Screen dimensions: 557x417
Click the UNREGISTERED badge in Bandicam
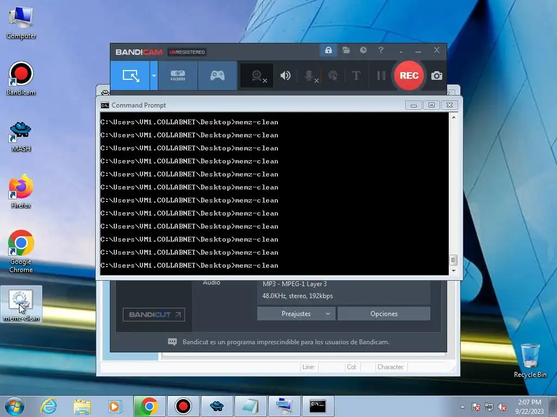[x=187, y=52]
